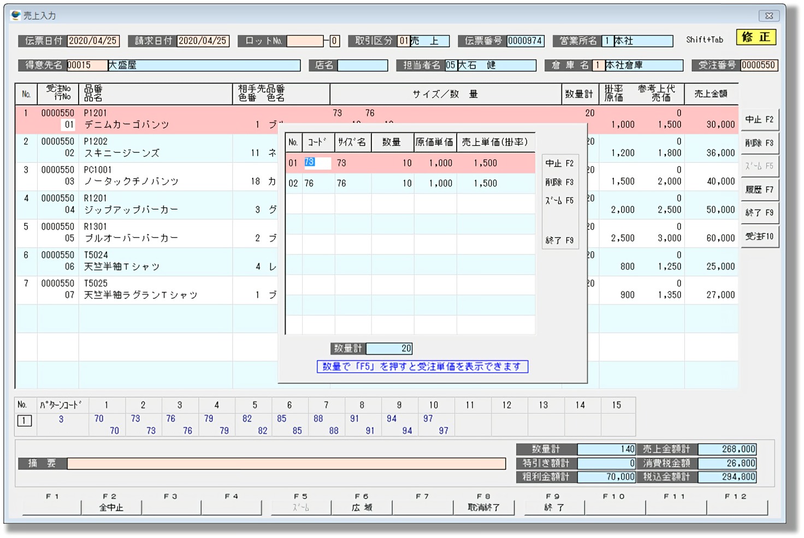Screen dimensions: 804x538
Task: Click the F5 hint message in popup
Action: click(422, 367)
